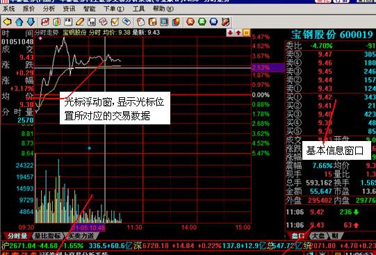The image size is (376, 255).
Task: Open the 分析 menu
Action: tap(49, 9)
